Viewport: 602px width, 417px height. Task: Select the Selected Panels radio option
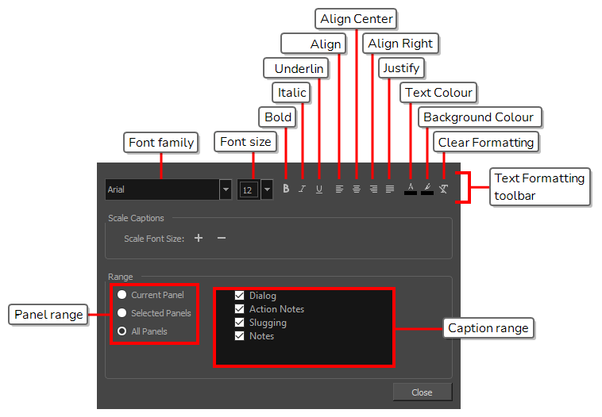tap(122, 312)
